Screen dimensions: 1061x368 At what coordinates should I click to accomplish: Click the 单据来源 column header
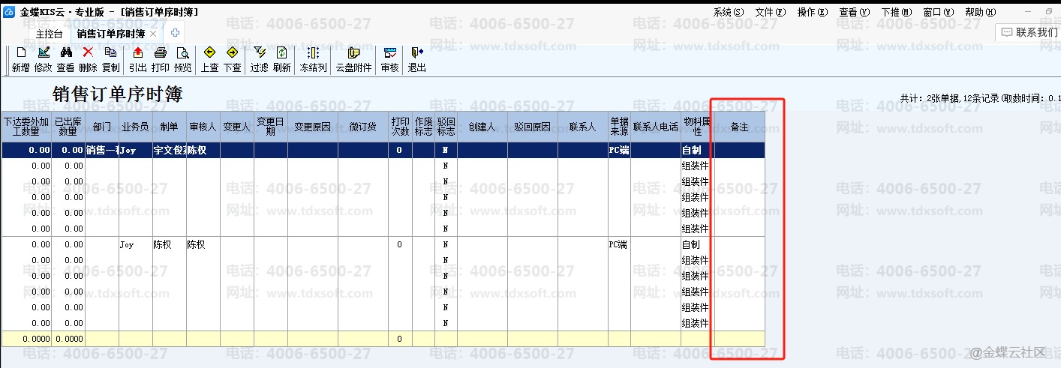619,127
